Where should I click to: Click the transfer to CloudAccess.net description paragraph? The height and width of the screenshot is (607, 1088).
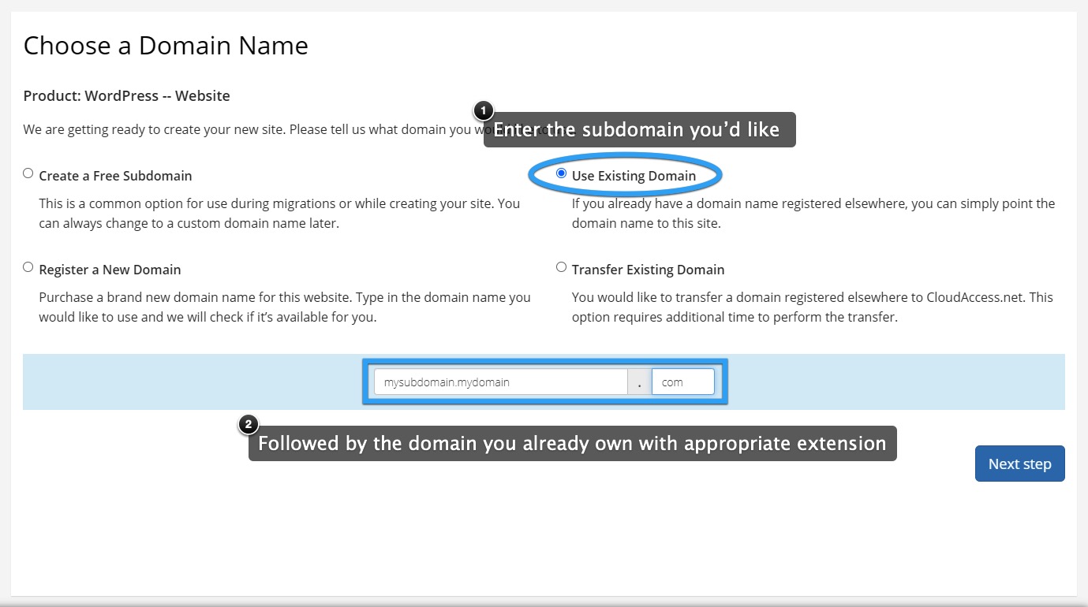[813, 307]
